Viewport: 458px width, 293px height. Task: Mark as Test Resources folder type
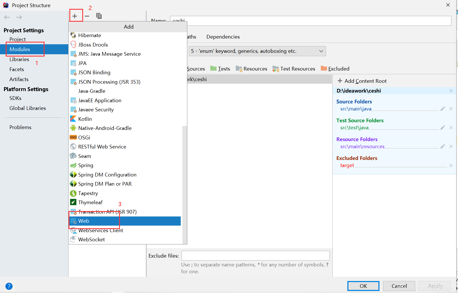294,69
